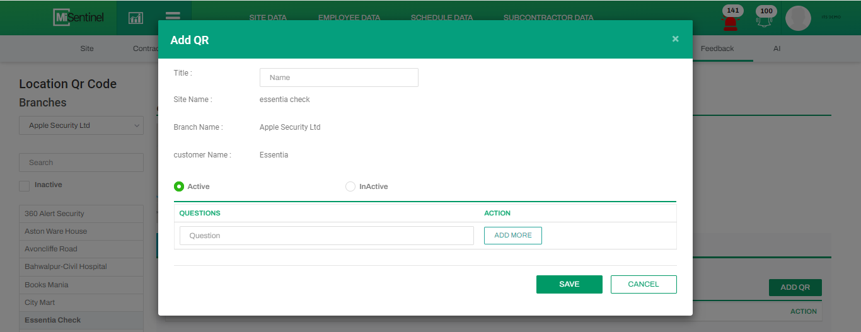
Task: Select the InActive radio button
Action: tap(350, 186)
